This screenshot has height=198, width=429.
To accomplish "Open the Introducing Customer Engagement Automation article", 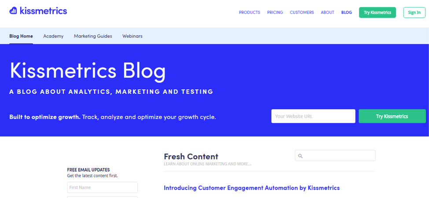I will [x=251, y=188].
